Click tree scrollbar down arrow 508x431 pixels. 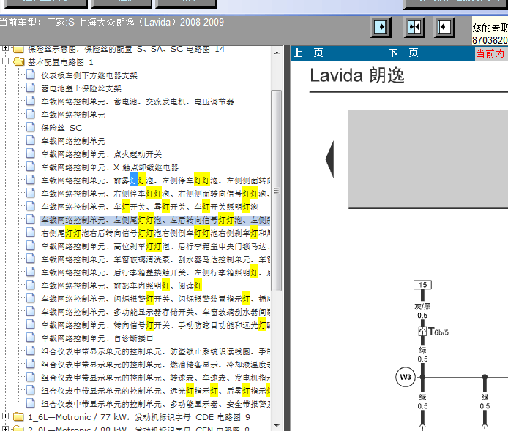[277, 426]
